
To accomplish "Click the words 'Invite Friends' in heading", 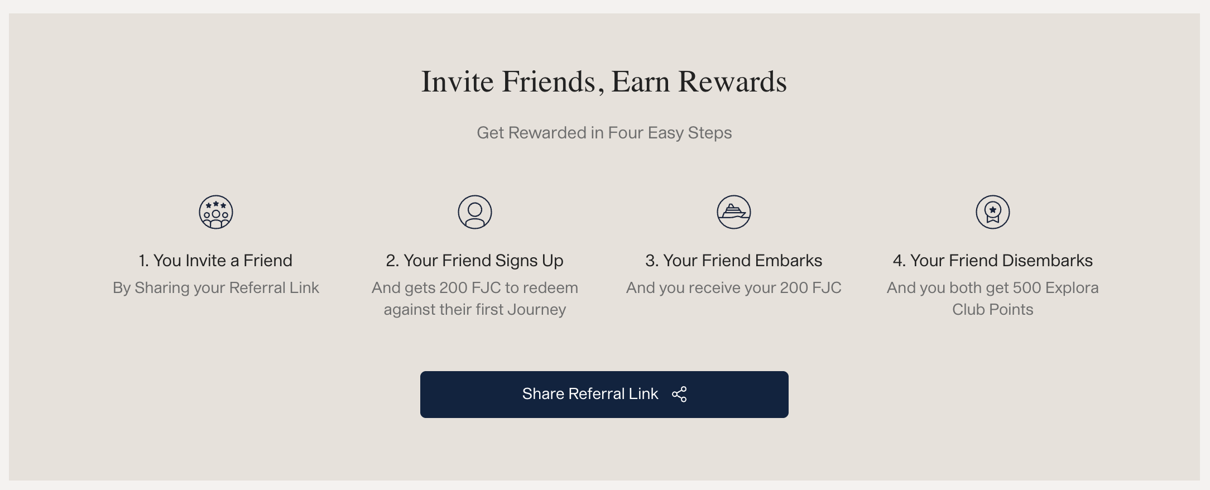I will click(508, 82).
